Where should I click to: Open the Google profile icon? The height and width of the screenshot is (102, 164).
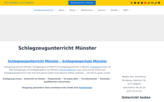tap(131, 3)
